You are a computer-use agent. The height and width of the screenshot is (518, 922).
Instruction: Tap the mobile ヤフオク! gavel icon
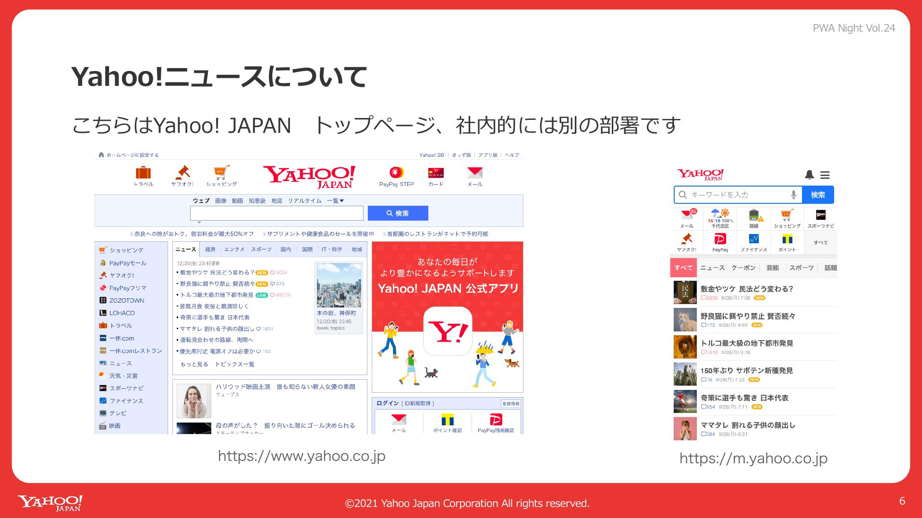tap(687, 239)
